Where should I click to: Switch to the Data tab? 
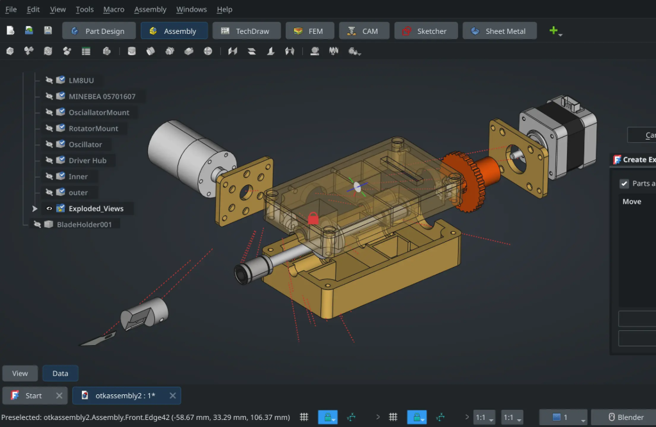(x=60, y=373)
